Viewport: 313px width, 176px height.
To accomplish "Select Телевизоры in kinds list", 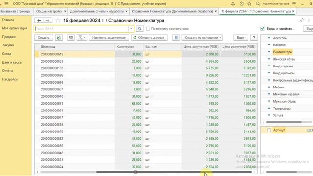I will (282, 109).
